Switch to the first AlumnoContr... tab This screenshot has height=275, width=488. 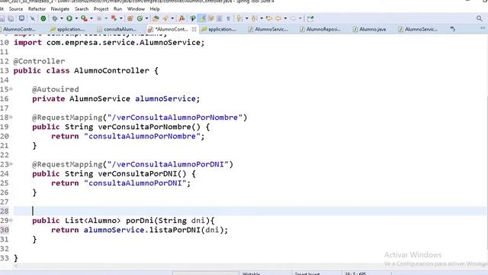tap(18, 29)
